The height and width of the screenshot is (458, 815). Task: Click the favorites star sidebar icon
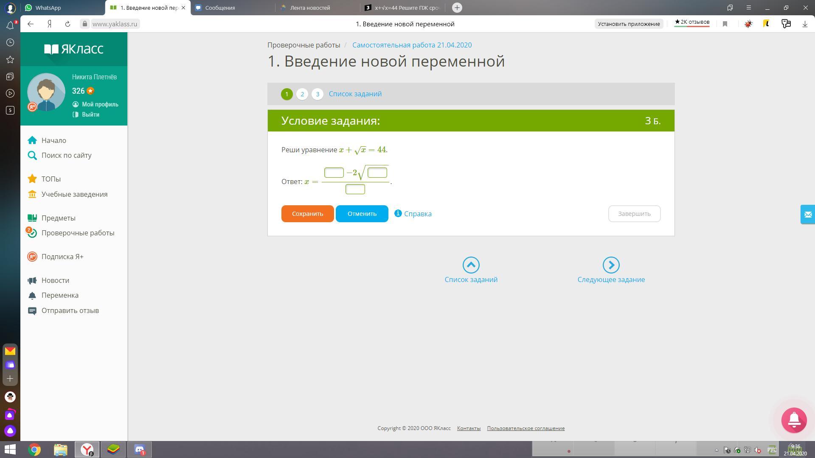pos(10,60)
